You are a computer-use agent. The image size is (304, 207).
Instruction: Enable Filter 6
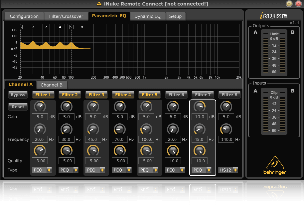[x=176, y=95]
